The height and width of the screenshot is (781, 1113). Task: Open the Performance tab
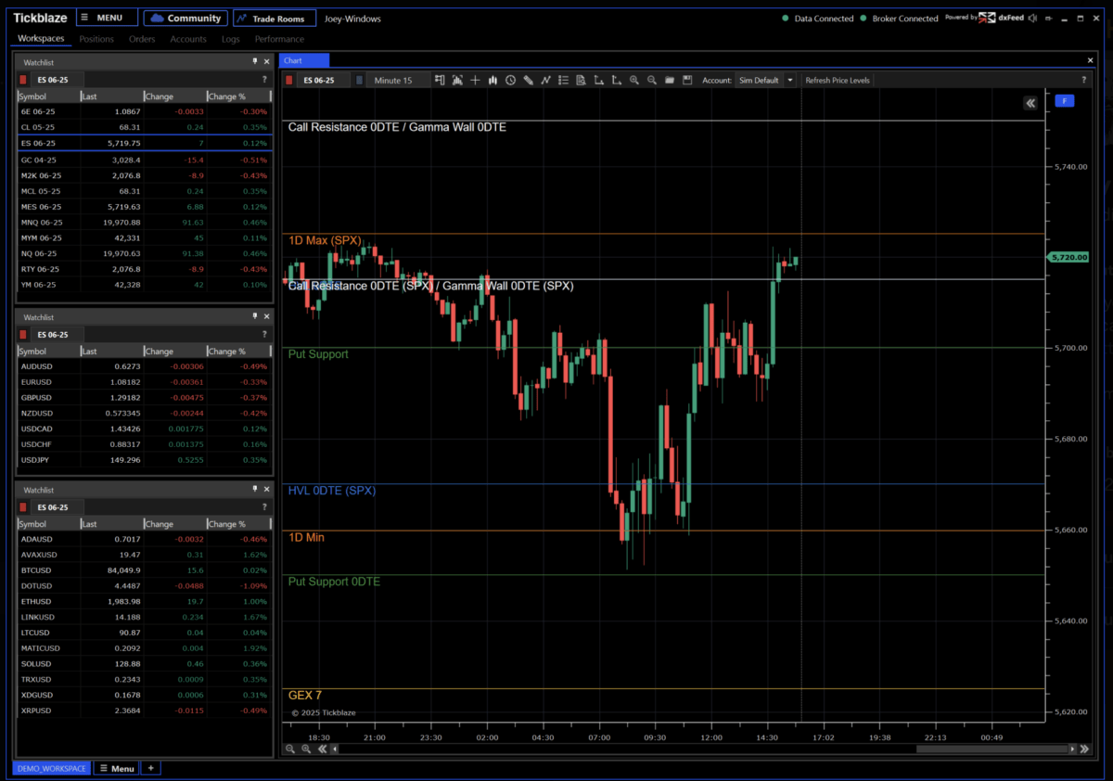pyautogui.click(x=279, y=39)
